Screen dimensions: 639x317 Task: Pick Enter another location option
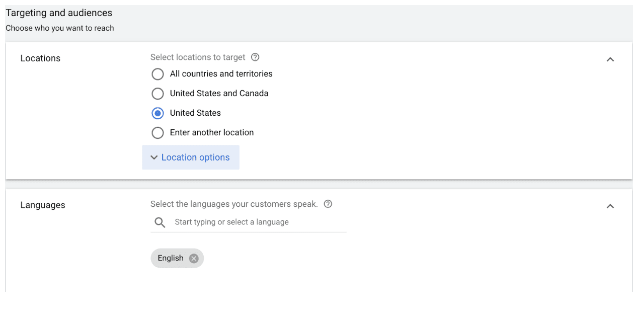click(x=157, y=133)
